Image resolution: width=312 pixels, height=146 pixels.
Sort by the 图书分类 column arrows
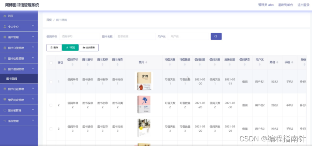pos(118,64)
